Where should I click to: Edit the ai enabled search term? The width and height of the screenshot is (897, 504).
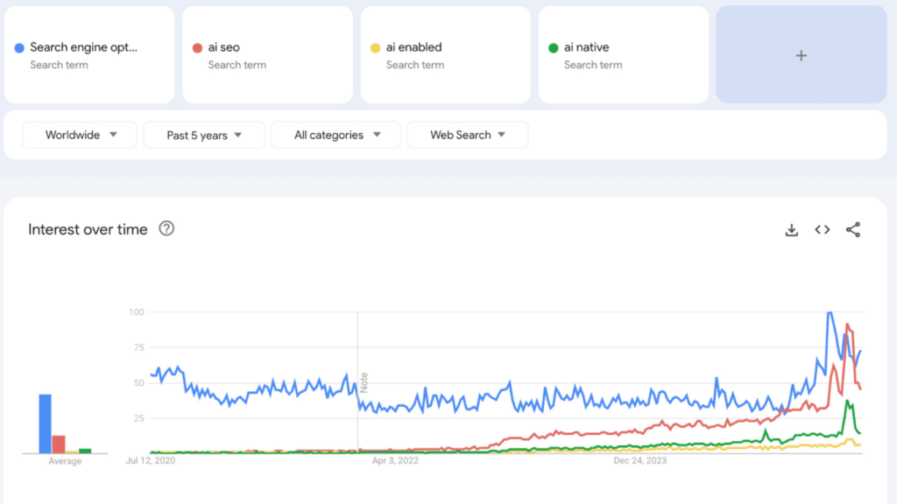pos(413,48)
